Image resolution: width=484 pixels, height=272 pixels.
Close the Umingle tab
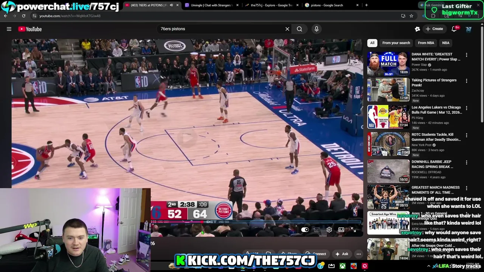(x=237, y=5)
